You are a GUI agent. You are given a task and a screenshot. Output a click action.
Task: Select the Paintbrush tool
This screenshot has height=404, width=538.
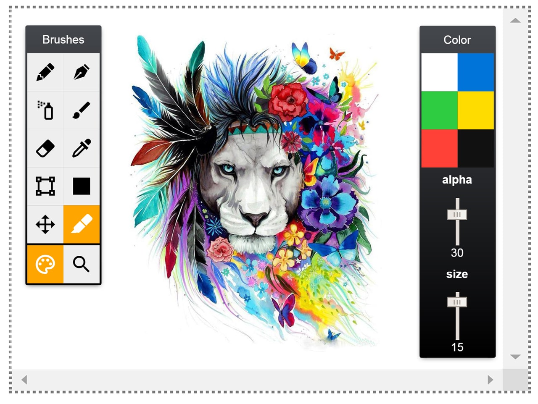pos(82,110)
